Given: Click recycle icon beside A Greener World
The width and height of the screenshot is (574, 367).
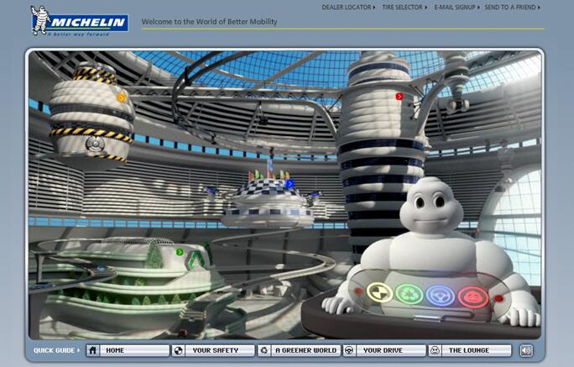Looking at the screenshot, I should pos(264,350).
